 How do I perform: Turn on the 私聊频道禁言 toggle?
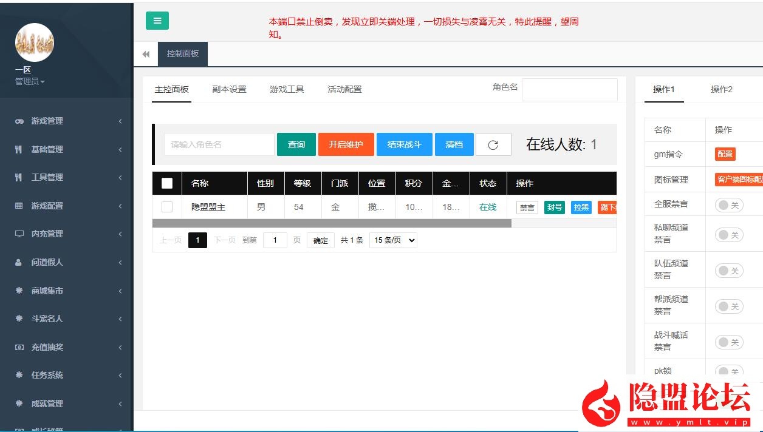coord(728,233)
